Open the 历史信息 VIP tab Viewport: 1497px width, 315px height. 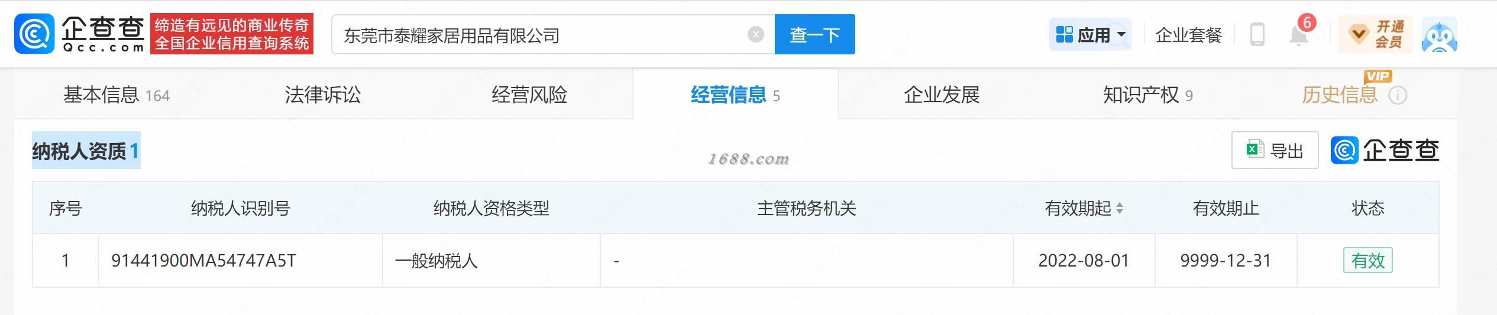pyautogui.click(x=1340, y=95)
